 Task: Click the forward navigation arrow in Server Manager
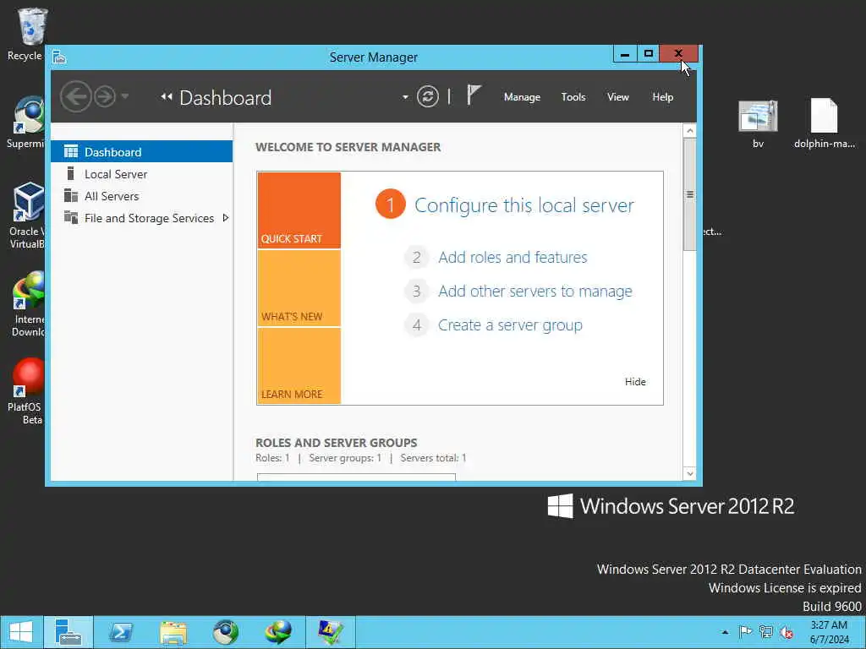[105, 96]
